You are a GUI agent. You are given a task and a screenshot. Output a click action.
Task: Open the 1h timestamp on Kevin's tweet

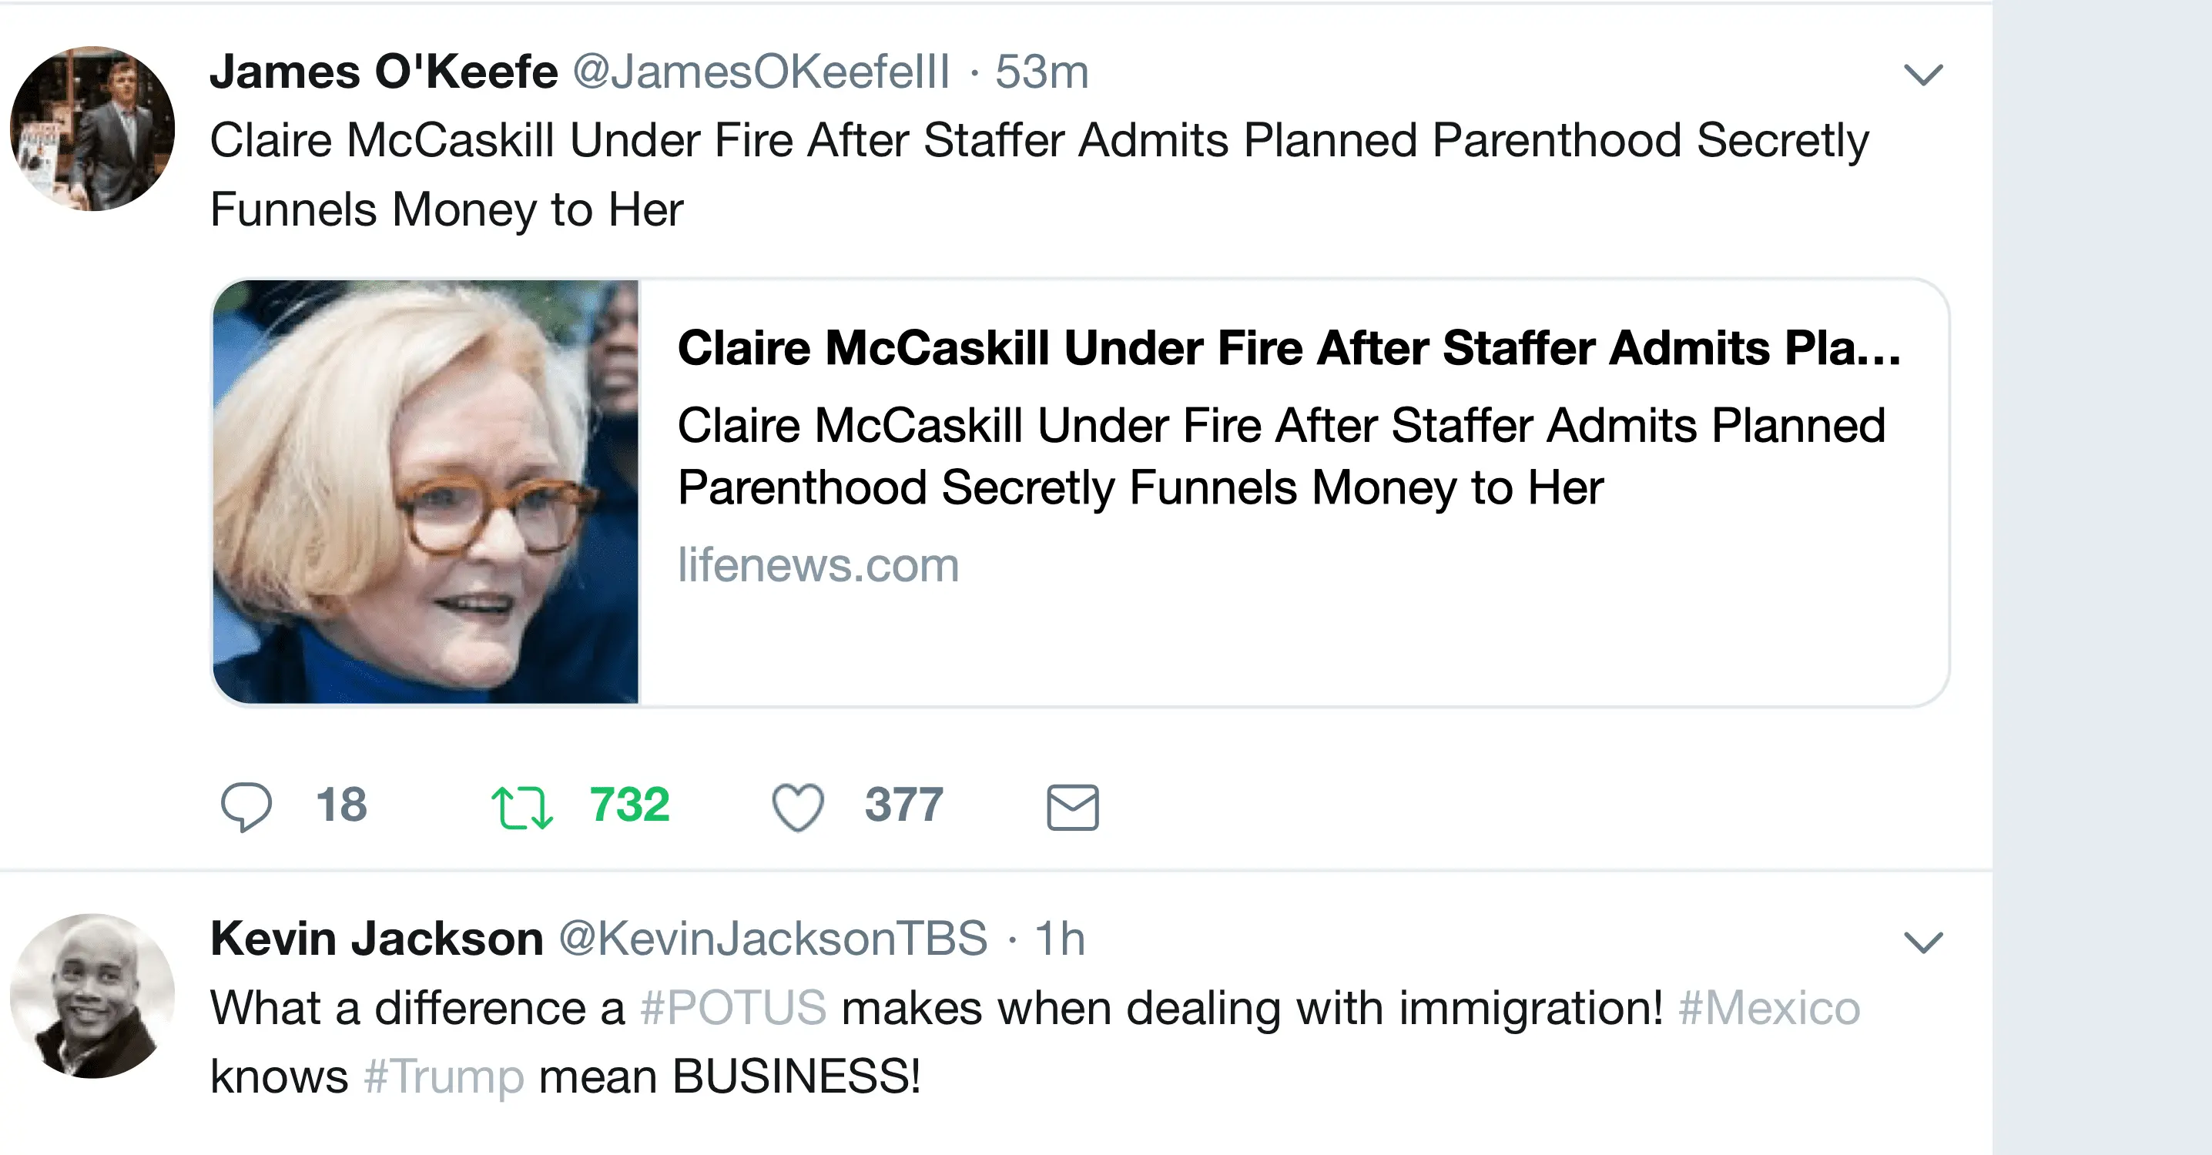click(1060, 939)
